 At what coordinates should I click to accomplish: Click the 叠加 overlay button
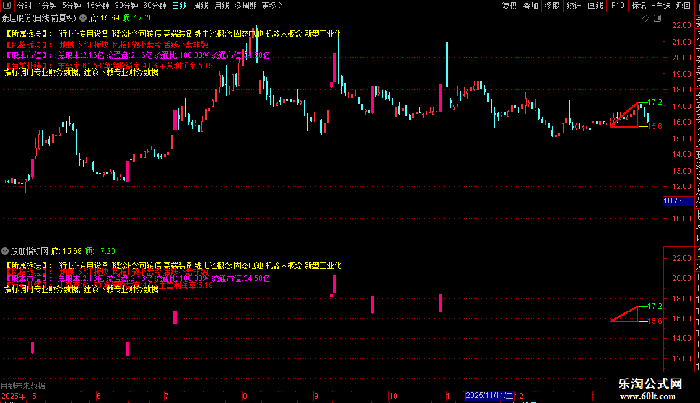[x=531, y=6]
